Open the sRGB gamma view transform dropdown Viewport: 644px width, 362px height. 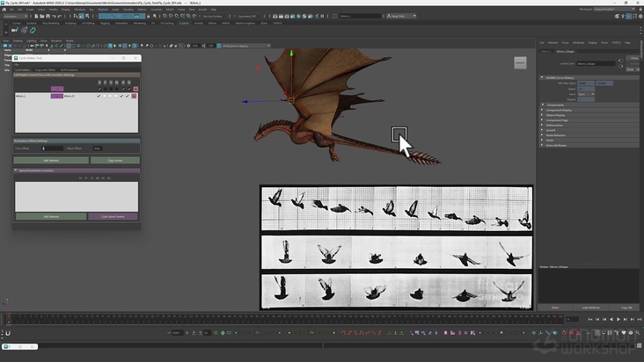pyautogui.click(x=245, y=46)
